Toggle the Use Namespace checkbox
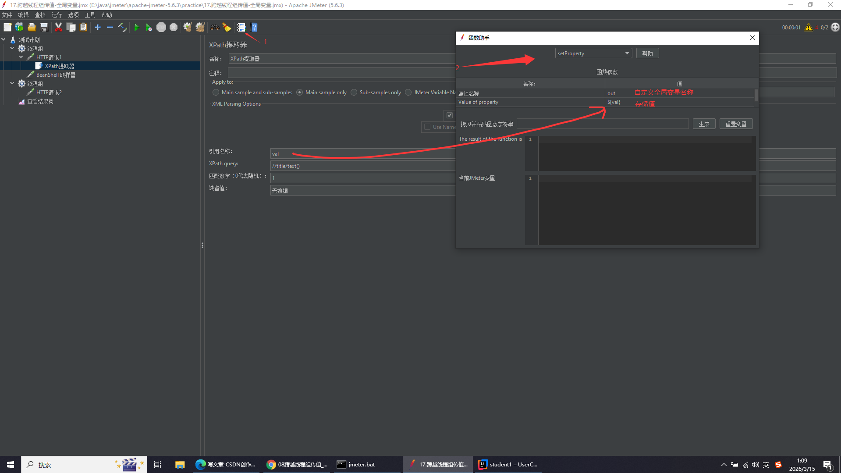Viewport: 841px width, 473px height. pos(427,127)
